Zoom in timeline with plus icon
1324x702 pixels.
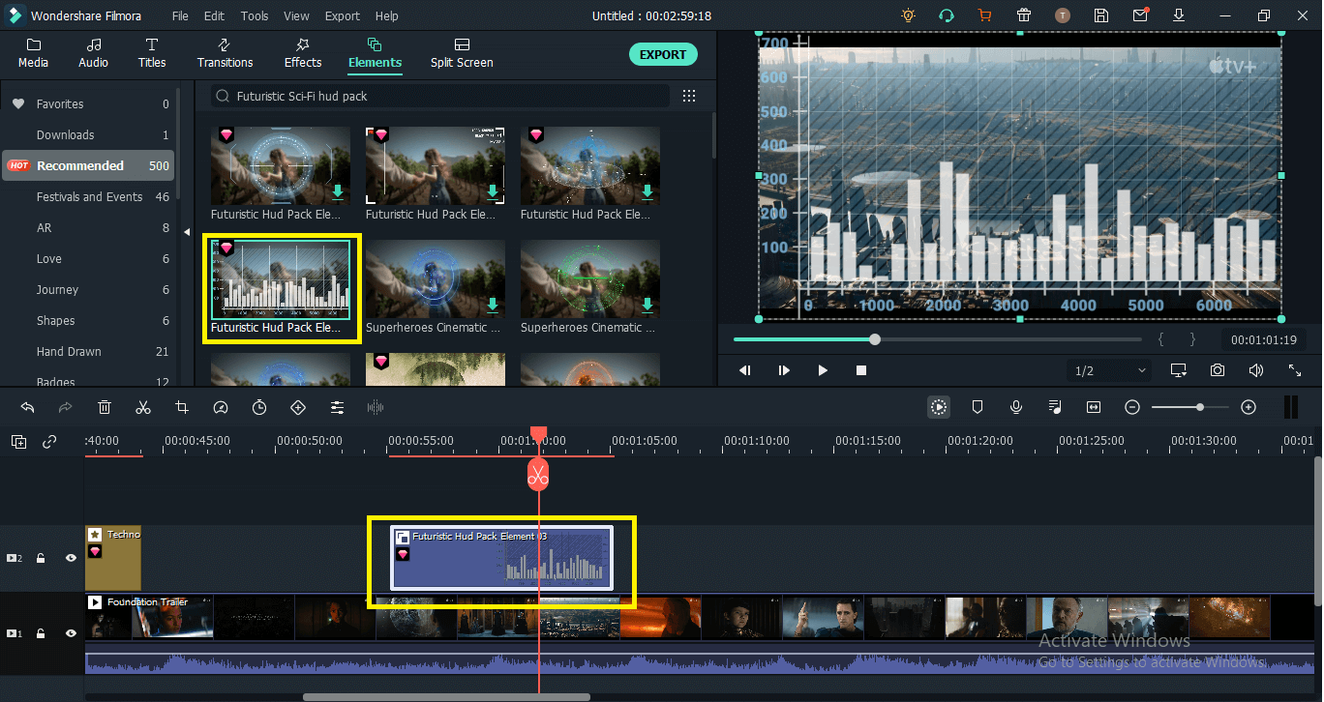tap(1249, 407)
